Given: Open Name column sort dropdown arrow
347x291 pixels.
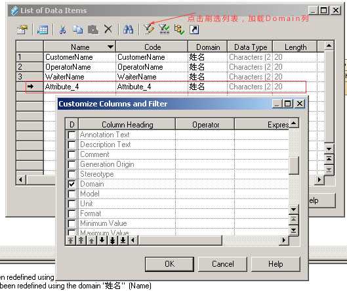Looking at the screenshot, I should [110, 47].
